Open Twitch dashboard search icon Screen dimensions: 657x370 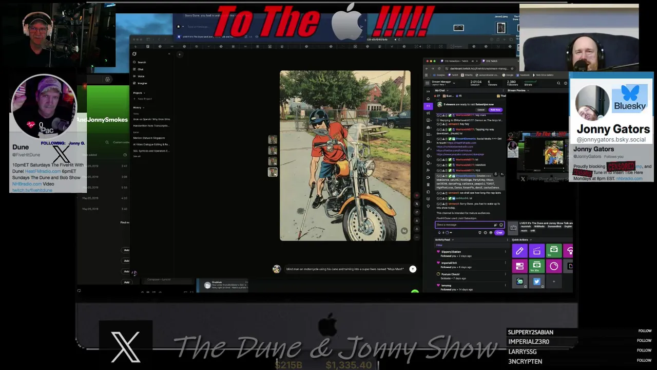[558, 83]
